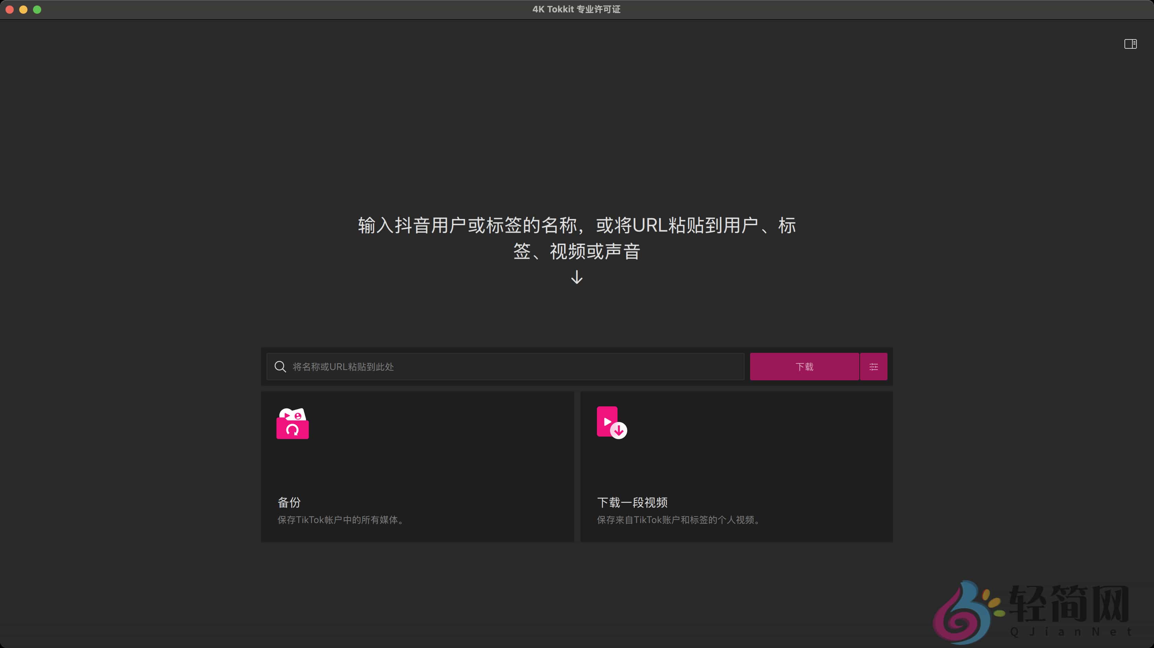Click the pink video download icon
The height and width of the screenshot is (648, 1154).
pyautogui.click(x=611, y=422)
